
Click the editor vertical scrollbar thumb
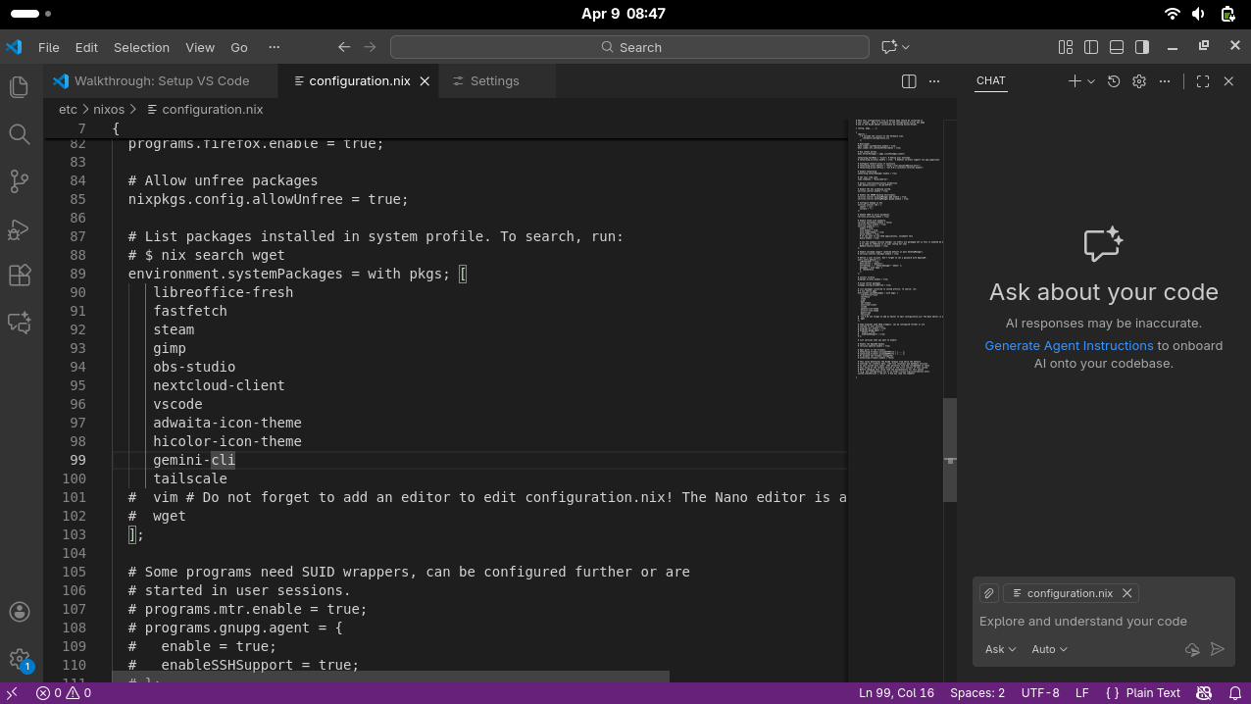point(949,449)
